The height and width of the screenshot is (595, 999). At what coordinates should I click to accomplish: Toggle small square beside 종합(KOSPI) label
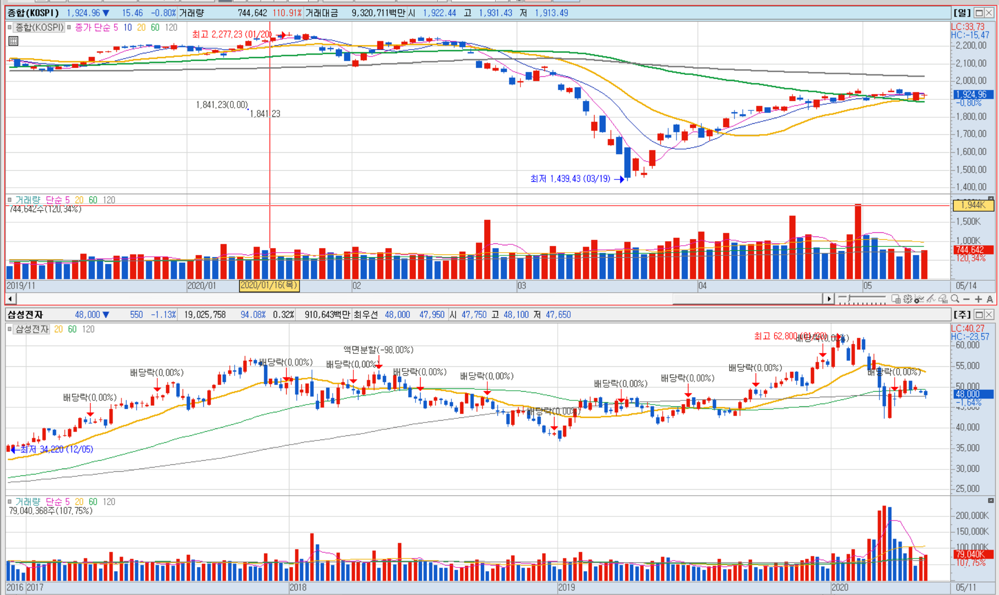pyautogui.click(x=9, y=27)
